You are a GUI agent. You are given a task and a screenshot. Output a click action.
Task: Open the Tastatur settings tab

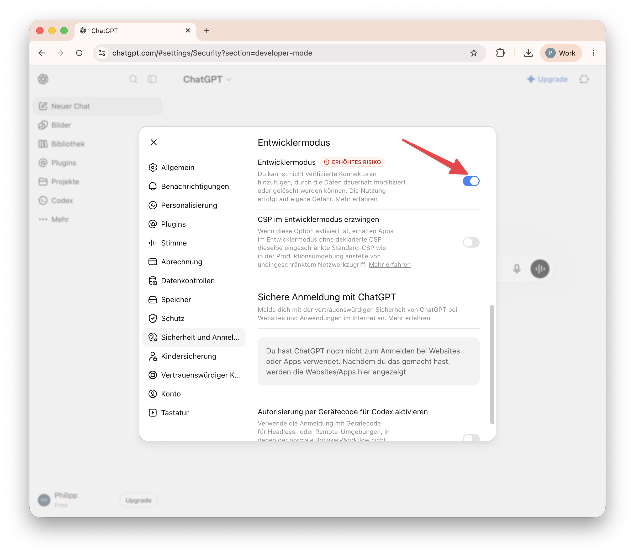point(194,413)
